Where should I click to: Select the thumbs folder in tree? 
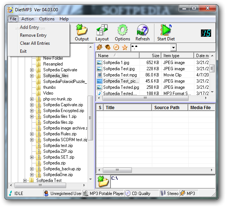pos(49,87)
